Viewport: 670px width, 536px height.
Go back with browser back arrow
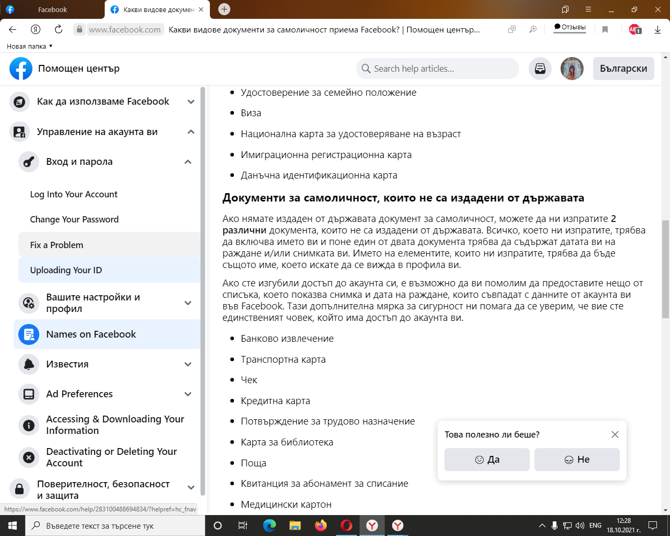pyautogui.click(x=13, y=29)
